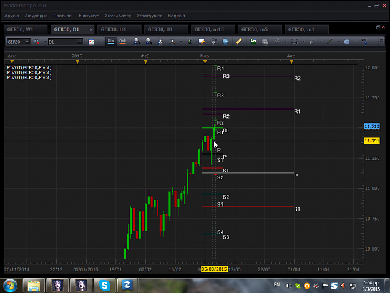The image size is (390, 293).
Task: Click the blue globe icon
Action: click(225, 41)
